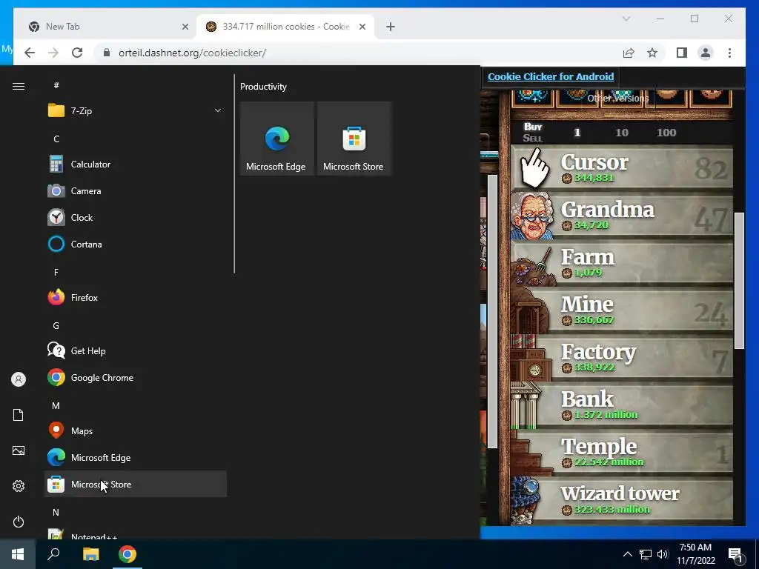Close the New Tab browser tab
Screen dimensions: 759x569
[185, 27]
